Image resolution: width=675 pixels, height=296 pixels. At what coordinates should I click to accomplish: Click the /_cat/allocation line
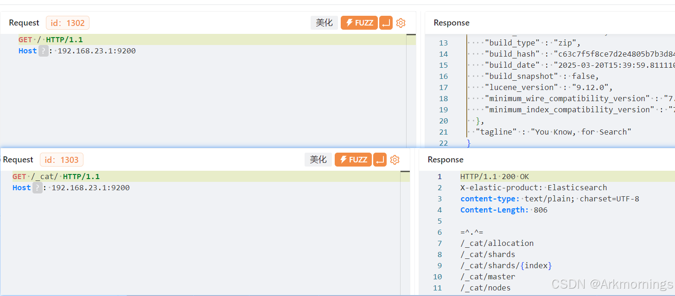click(497, 244)
